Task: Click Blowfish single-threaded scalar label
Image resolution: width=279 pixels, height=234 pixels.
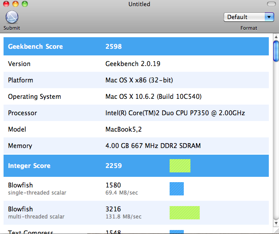Action: [x=37, y=189]
